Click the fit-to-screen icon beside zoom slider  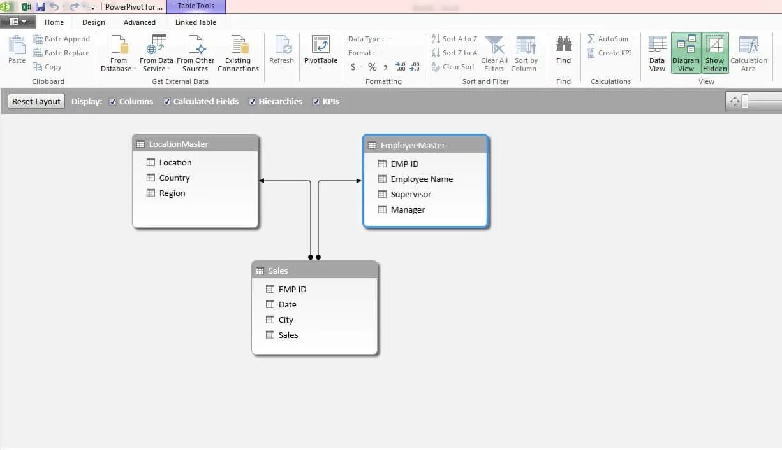coord(734,101)
